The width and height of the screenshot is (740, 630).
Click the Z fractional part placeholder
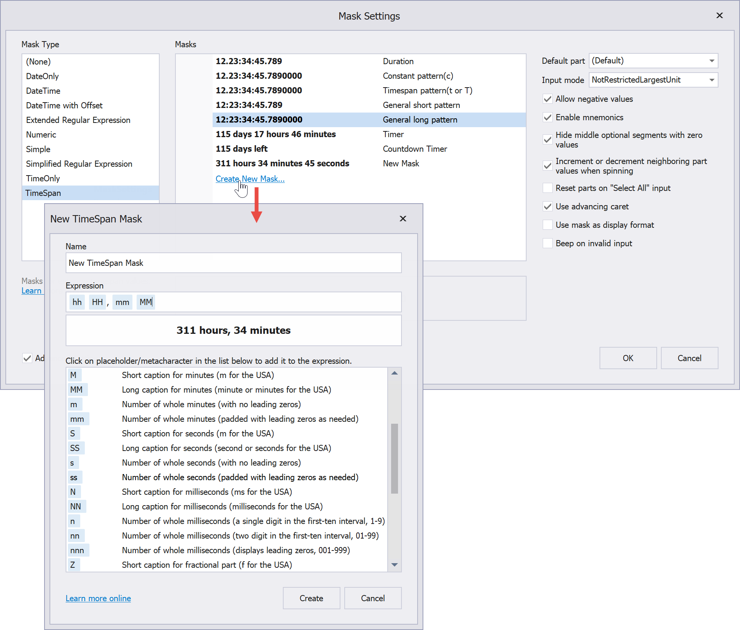(73, 565)
